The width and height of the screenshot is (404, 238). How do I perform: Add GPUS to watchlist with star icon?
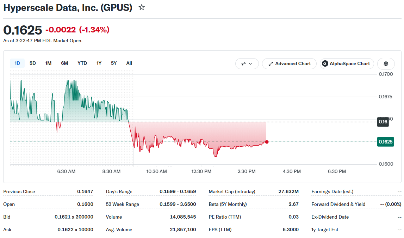point(142,7)
